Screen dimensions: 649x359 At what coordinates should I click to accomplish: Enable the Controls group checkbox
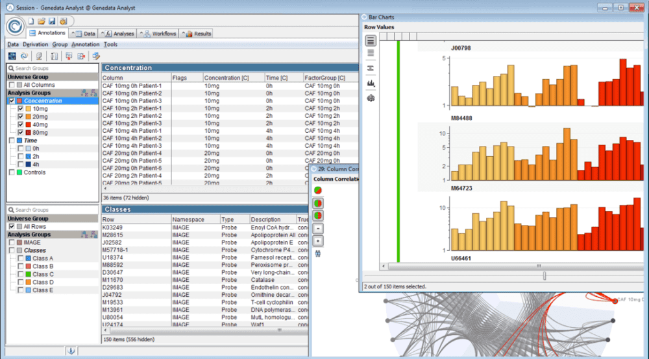click(x=12, y=172)
